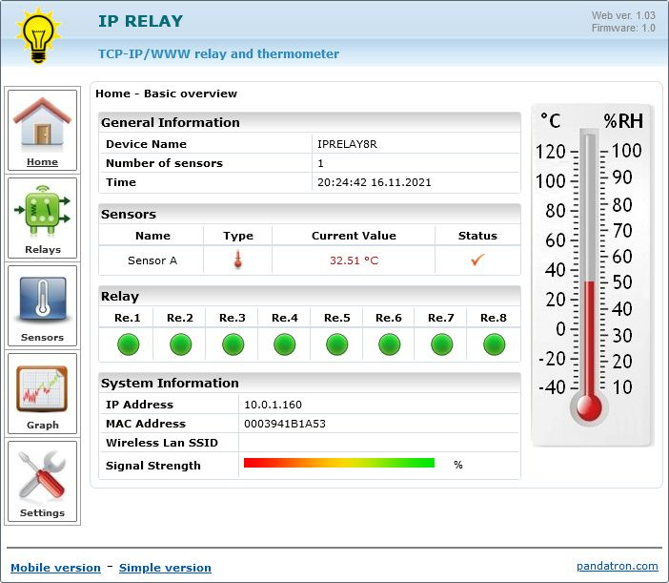Open the Sensors thermometer icon
This screenshot has height=583, width=669.
(42, 301)
